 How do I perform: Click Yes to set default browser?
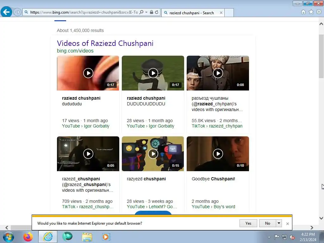pyautogui.click(x=248, y=223)
